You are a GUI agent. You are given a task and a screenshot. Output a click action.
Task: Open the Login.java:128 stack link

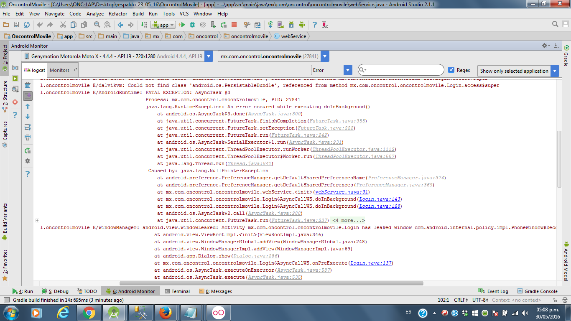(379, 206)
